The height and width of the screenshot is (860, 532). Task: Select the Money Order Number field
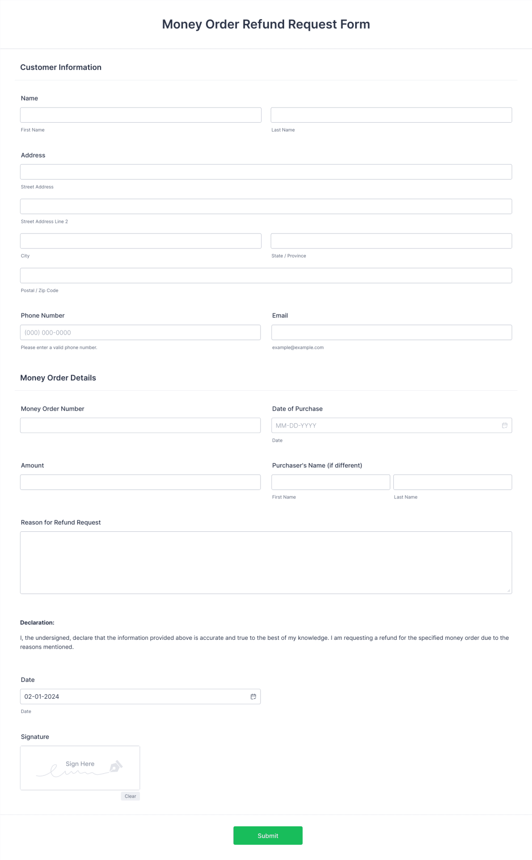pyautogui.click(x=140, y=425)
